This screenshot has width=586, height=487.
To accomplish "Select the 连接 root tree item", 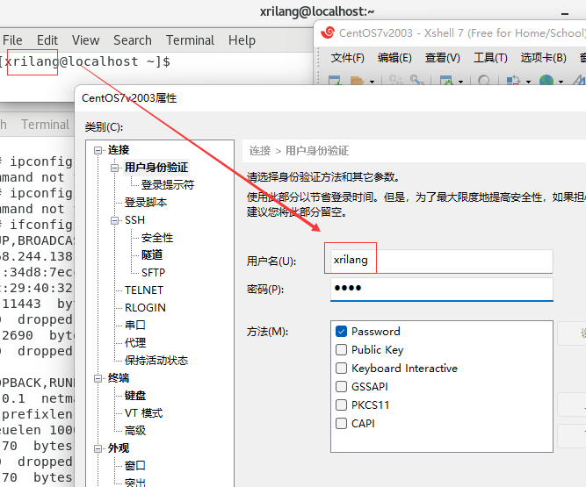I will pos(119,150).
